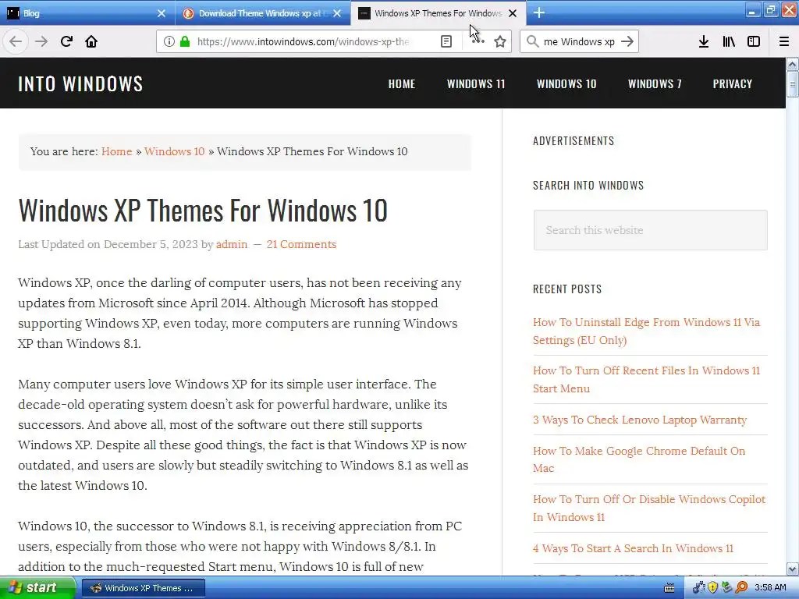Image resolution: width=799 pixels, height=599 pixels.
Task: Open WINDOWS 11 nav menu item
Action: click(476, 83)
